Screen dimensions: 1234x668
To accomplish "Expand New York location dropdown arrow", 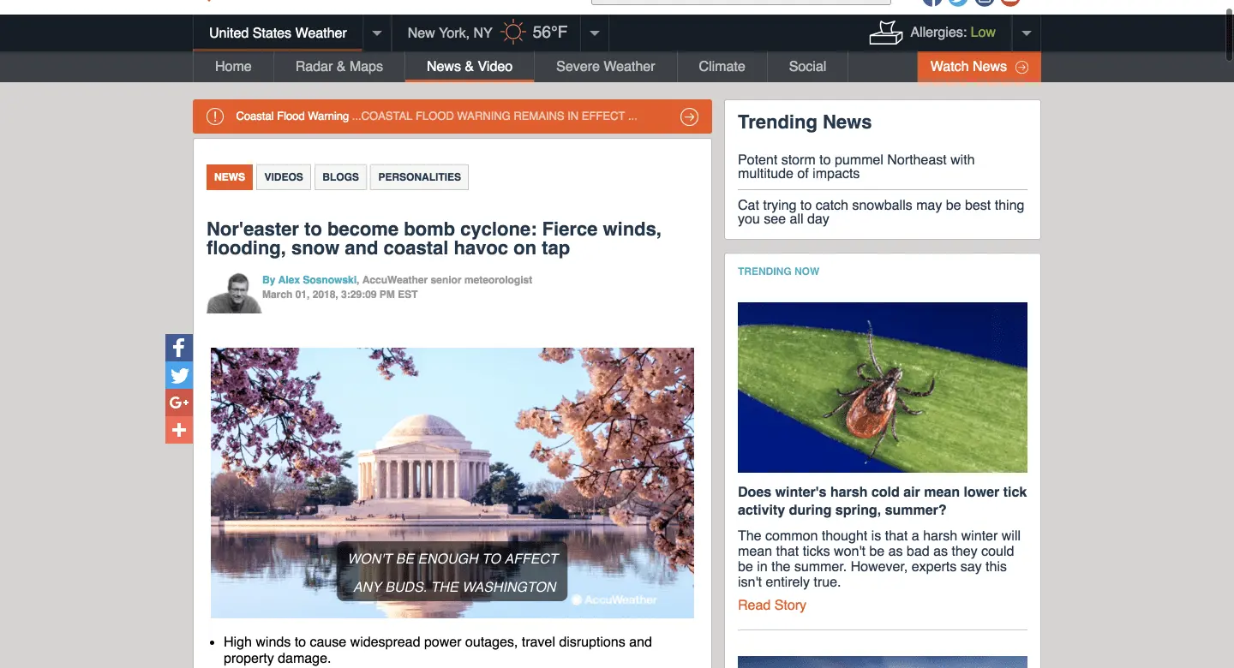I will [x=595, y=34].
